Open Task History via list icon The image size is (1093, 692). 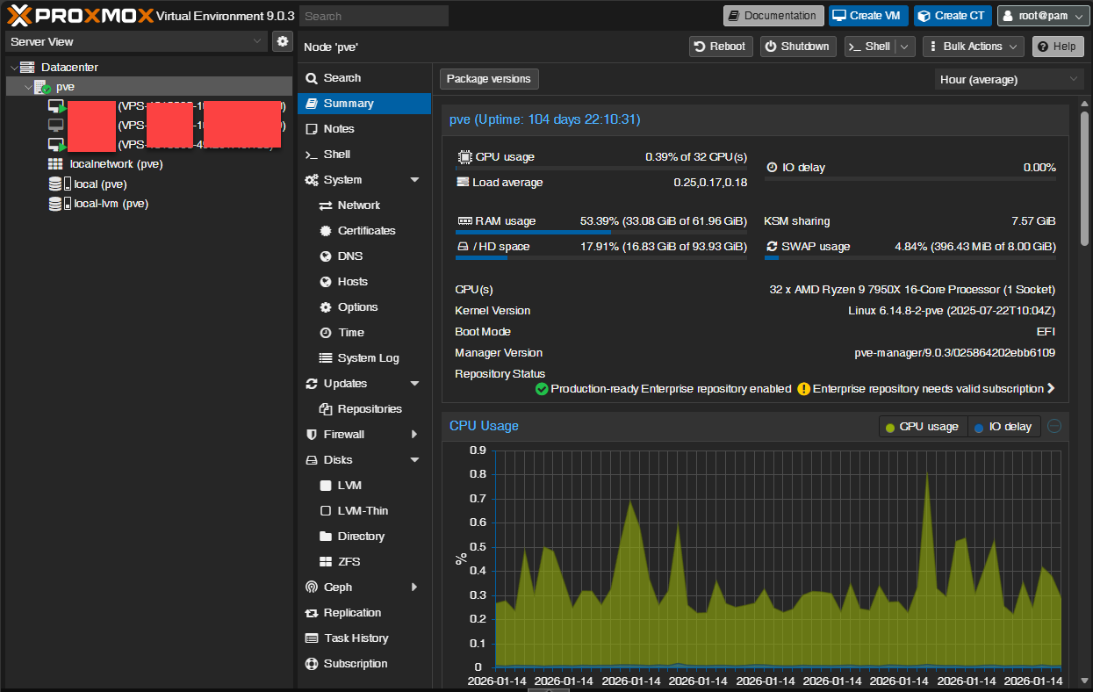310,638
